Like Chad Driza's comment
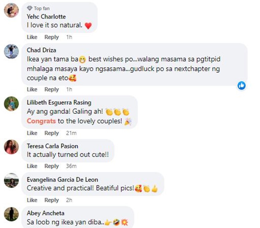The image size is (260, 228). 32,89
